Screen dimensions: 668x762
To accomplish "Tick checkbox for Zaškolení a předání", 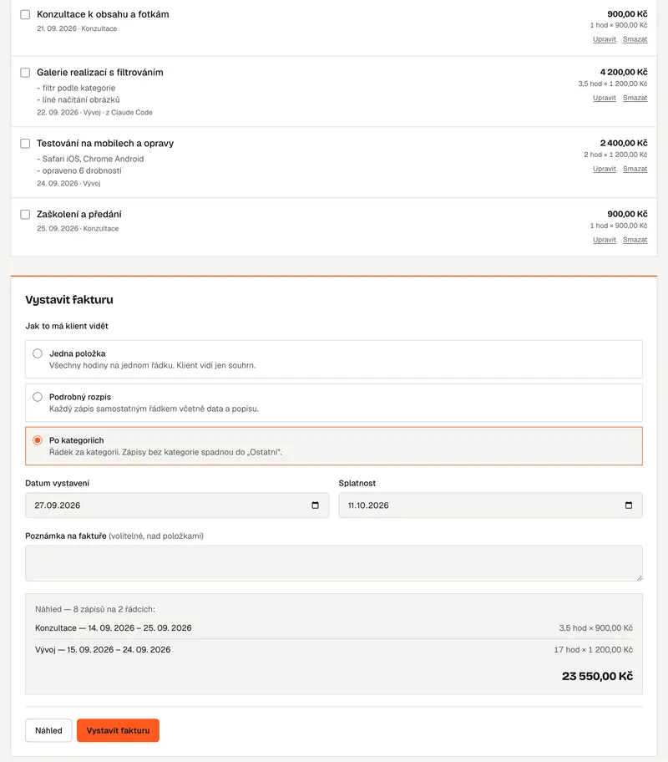I will tap(25, 214).
